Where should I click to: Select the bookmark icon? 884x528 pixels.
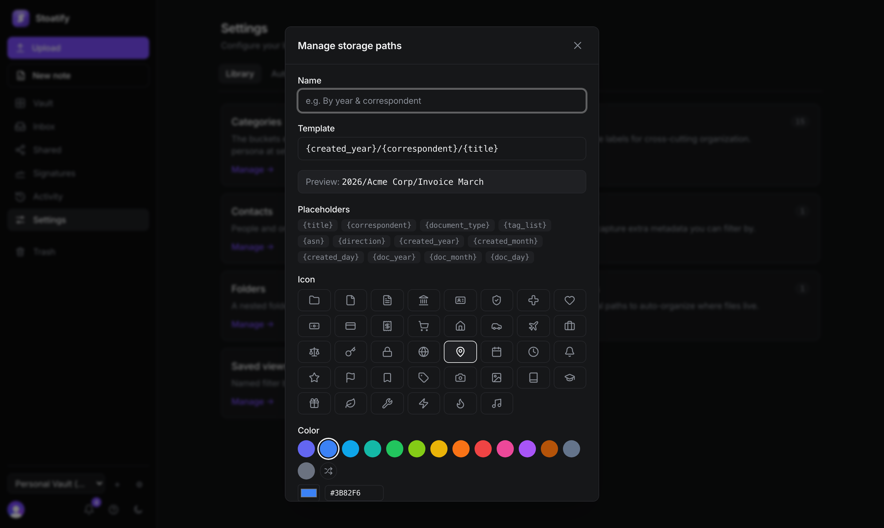click(x=387, y=378)
